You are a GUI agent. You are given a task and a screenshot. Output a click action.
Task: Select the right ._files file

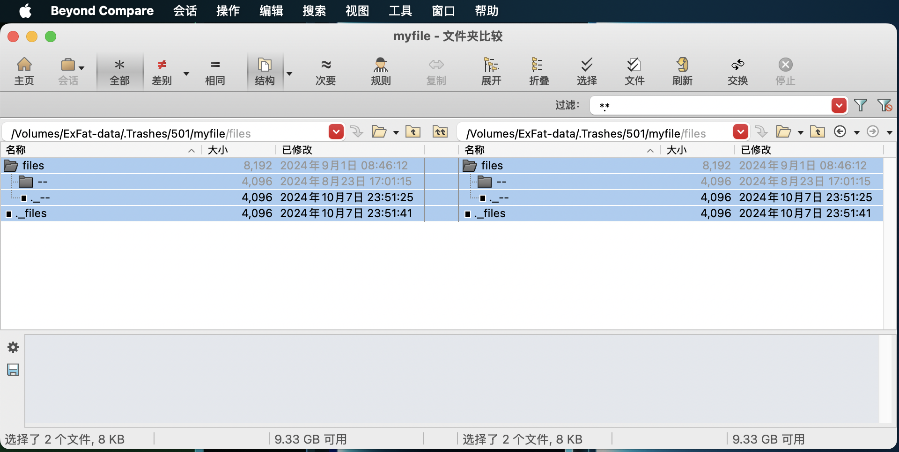click(671, 213)
